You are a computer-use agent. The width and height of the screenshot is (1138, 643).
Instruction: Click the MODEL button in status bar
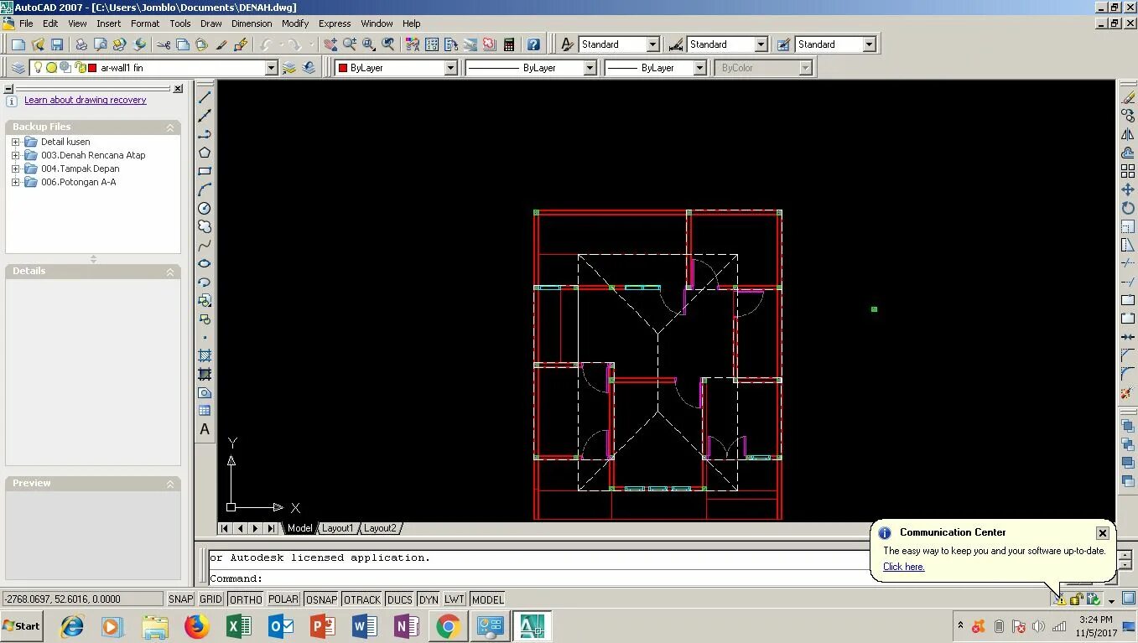pyautogui.click(x=487, y=599)
